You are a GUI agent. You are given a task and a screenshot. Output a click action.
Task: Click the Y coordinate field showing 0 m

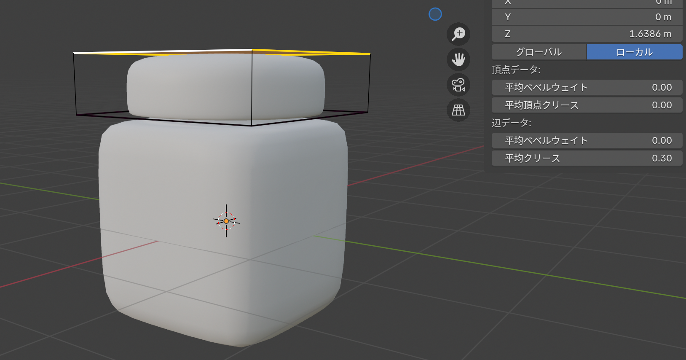click(587, 17)
